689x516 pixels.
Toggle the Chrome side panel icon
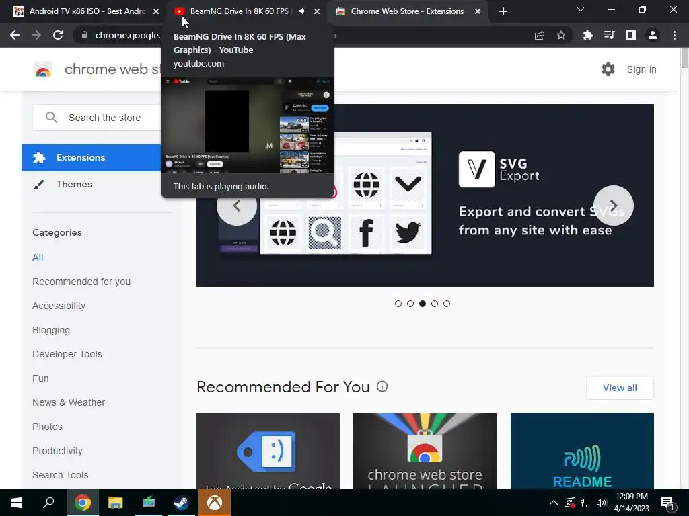coord(631,35)
